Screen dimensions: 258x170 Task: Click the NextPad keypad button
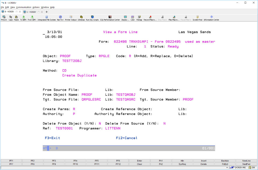(x=246, y=164)
